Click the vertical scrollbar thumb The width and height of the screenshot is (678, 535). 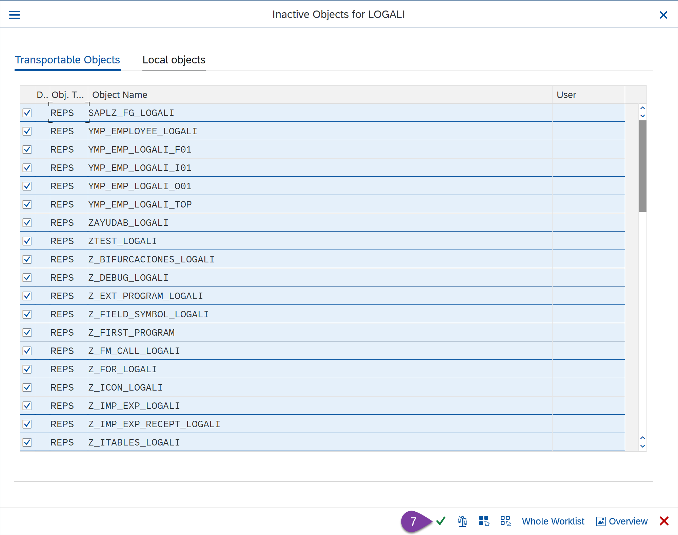642,166
